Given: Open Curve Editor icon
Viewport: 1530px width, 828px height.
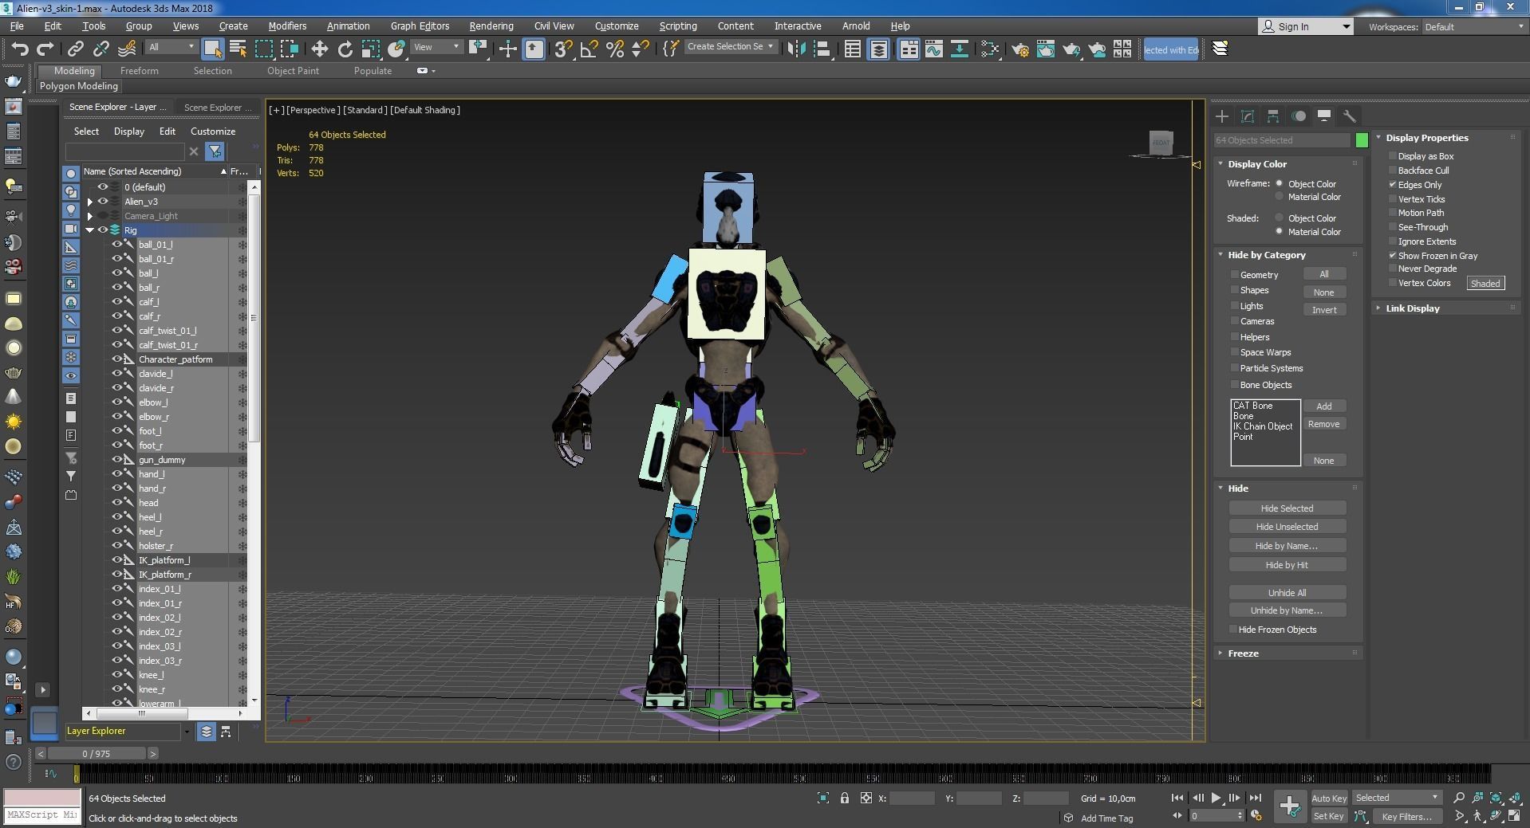Looking at the screenshot, I should click(933, 49).
